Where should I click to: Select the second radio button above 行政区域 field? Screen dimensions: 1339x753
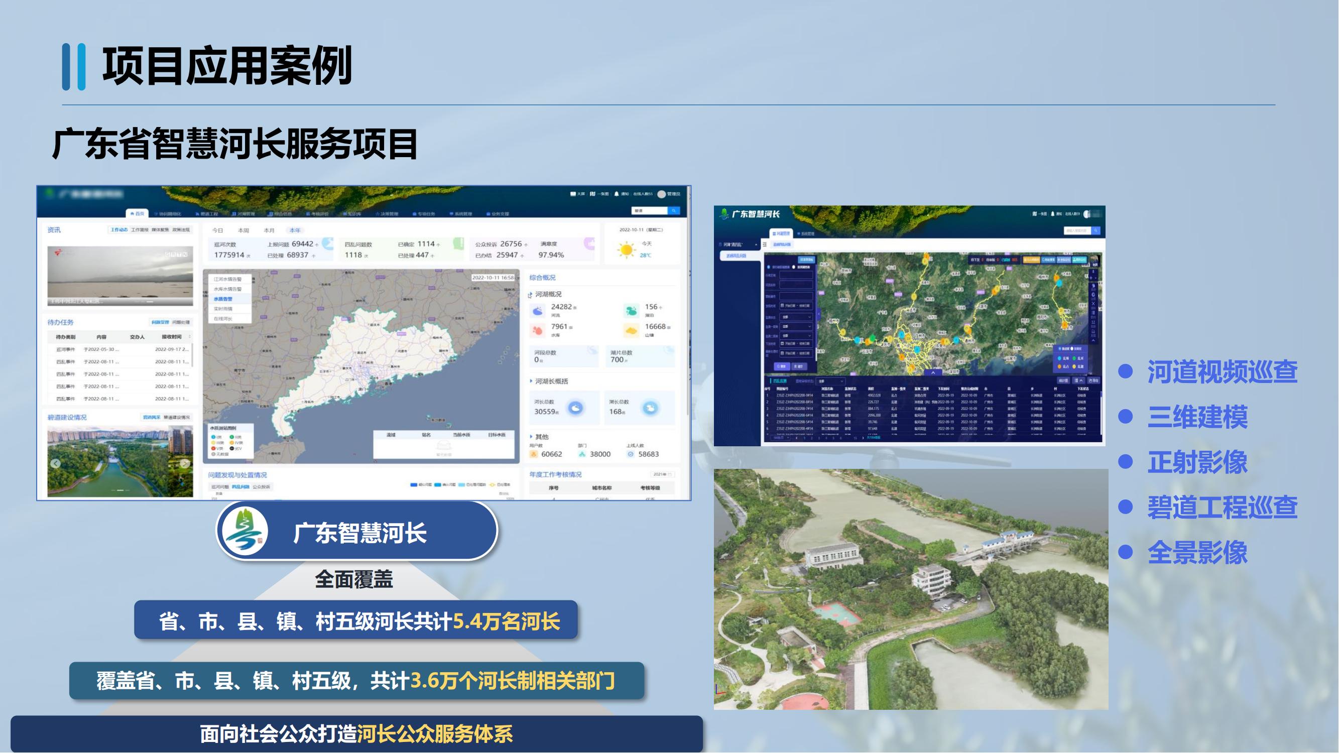794,267
